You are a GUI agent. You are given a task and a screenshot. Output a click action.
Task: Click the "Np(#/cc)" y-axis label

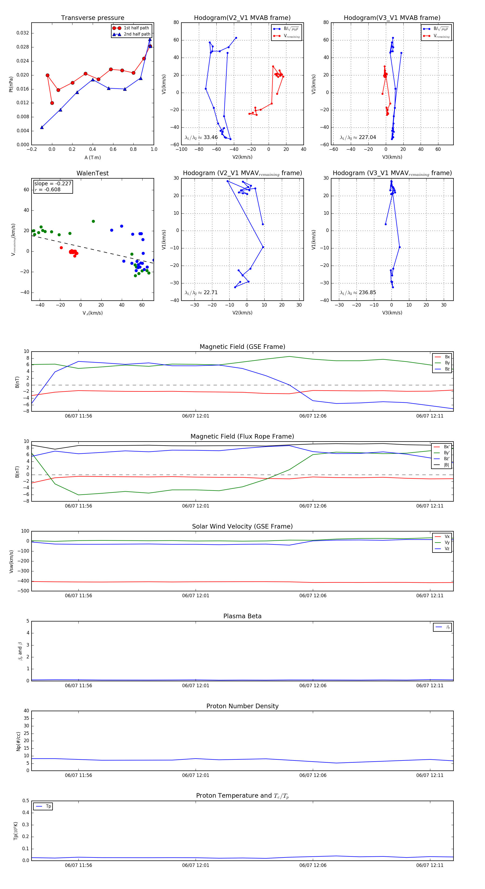pyautogui.click(x=18, y=741)
